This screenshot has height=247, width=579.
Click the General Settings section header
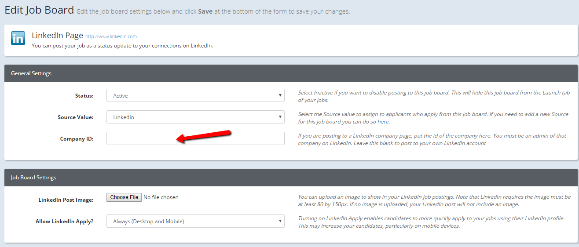click(x=31, y=73)
